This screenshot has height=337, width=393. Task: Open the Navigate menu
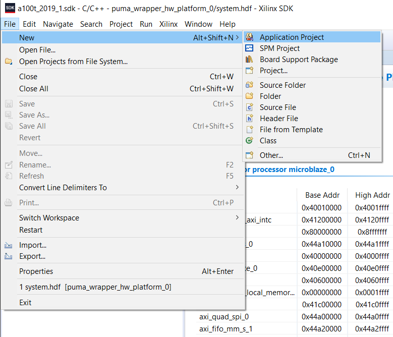[x=58, y=24]
